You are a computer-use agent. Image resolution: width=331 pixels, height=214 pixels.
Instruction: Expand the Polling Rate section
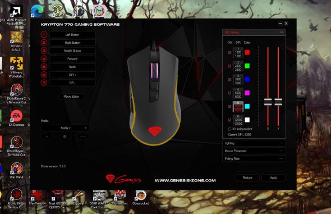(x=254, y=158)
